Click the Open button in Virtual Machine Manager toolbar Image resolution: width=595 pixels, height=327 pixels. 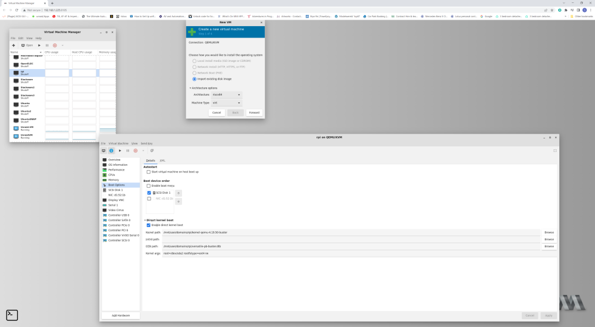tap(27, 45)
